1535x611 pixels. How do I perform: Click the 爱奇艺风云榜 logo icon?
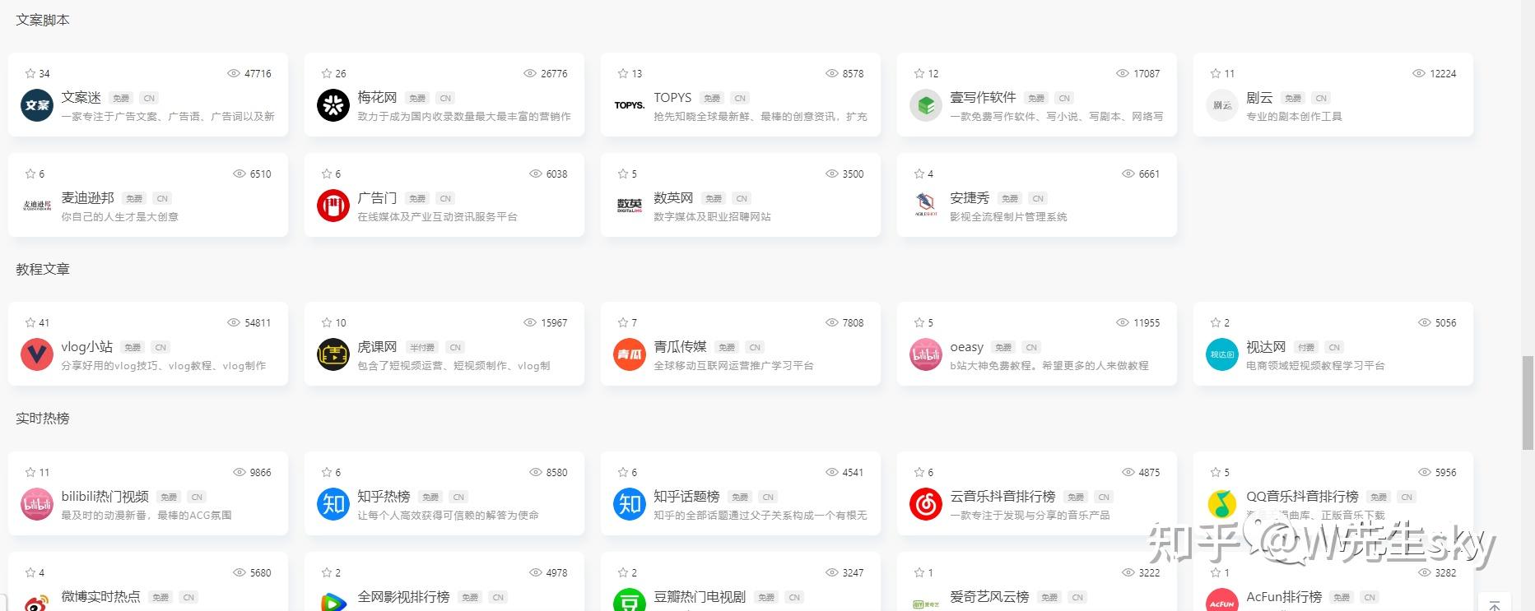[x=926, y=604]
